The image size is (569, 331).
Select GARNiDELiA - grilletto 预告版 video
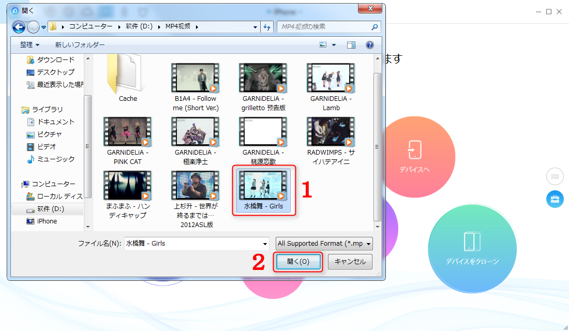tap(263, 87)
